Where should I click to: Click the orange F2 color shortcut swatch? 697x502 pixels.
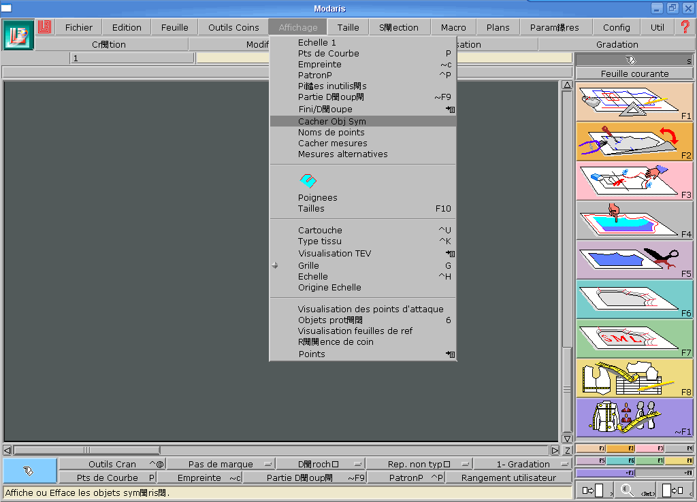(621, 449)
